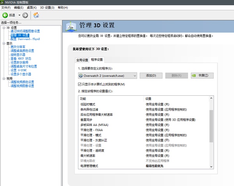Open the 文件(F) menu
This screenshot has height=186, width=234.
(x=6, y=8)
